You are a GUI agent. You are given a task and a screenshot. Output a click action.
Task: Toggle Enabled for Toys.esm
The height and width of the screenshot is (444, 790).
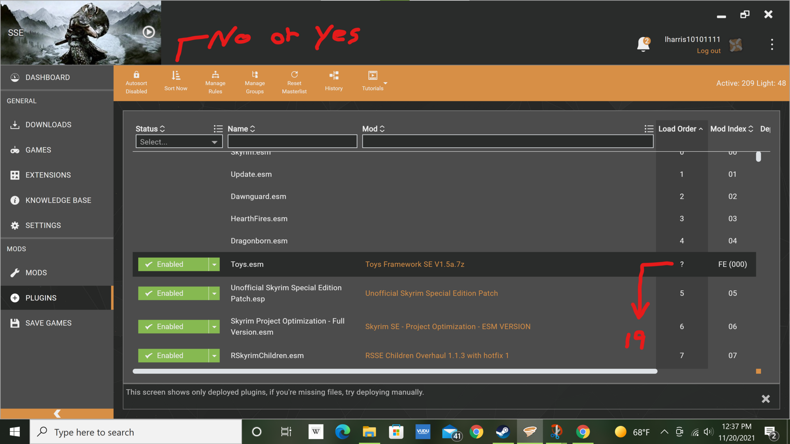(173, 264)
